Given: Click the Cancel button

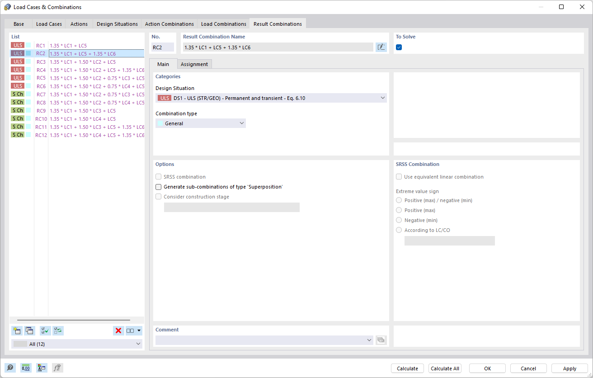Looking at the screenshot, I should click(528, 369).
